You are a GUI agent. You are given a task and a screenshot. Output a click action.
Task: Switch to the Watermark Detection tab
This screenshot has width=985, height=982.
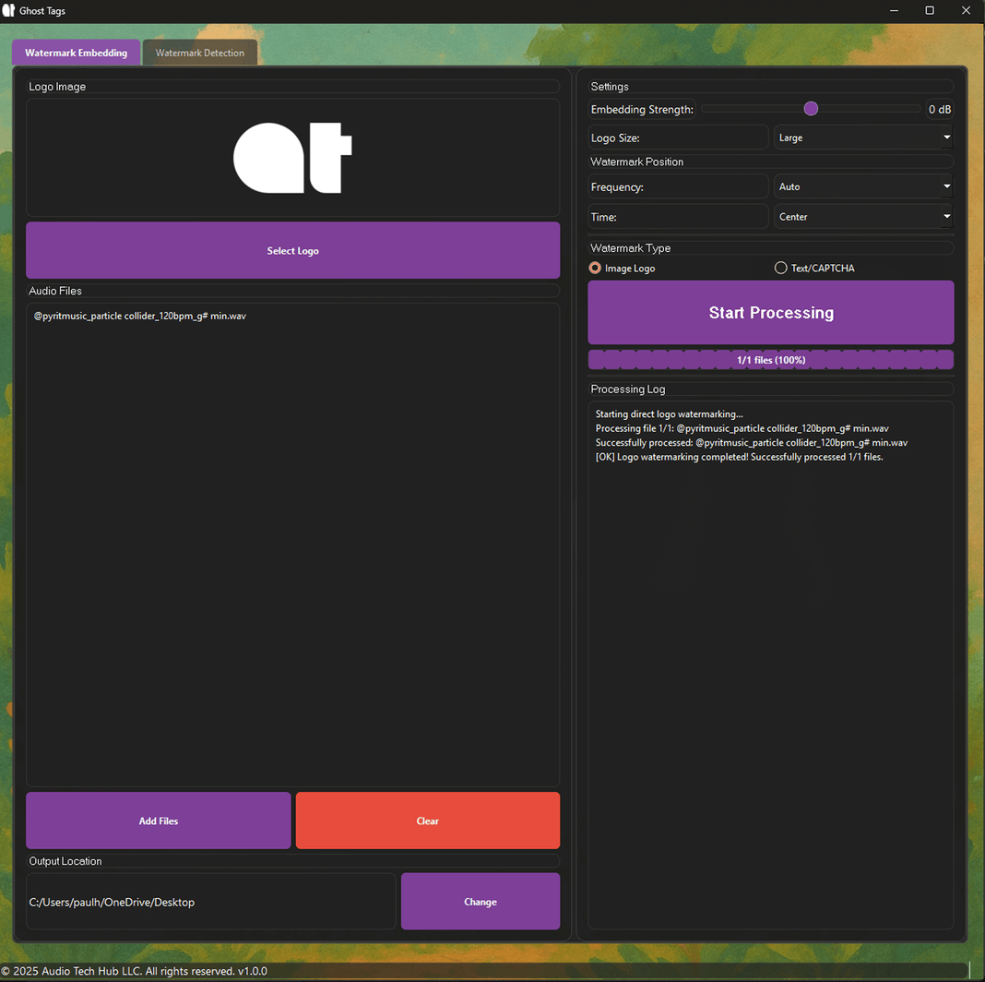(x=199, y=52)
